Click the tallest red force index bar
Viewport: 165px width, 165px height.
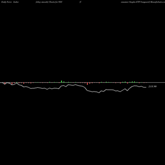[87, 83]
